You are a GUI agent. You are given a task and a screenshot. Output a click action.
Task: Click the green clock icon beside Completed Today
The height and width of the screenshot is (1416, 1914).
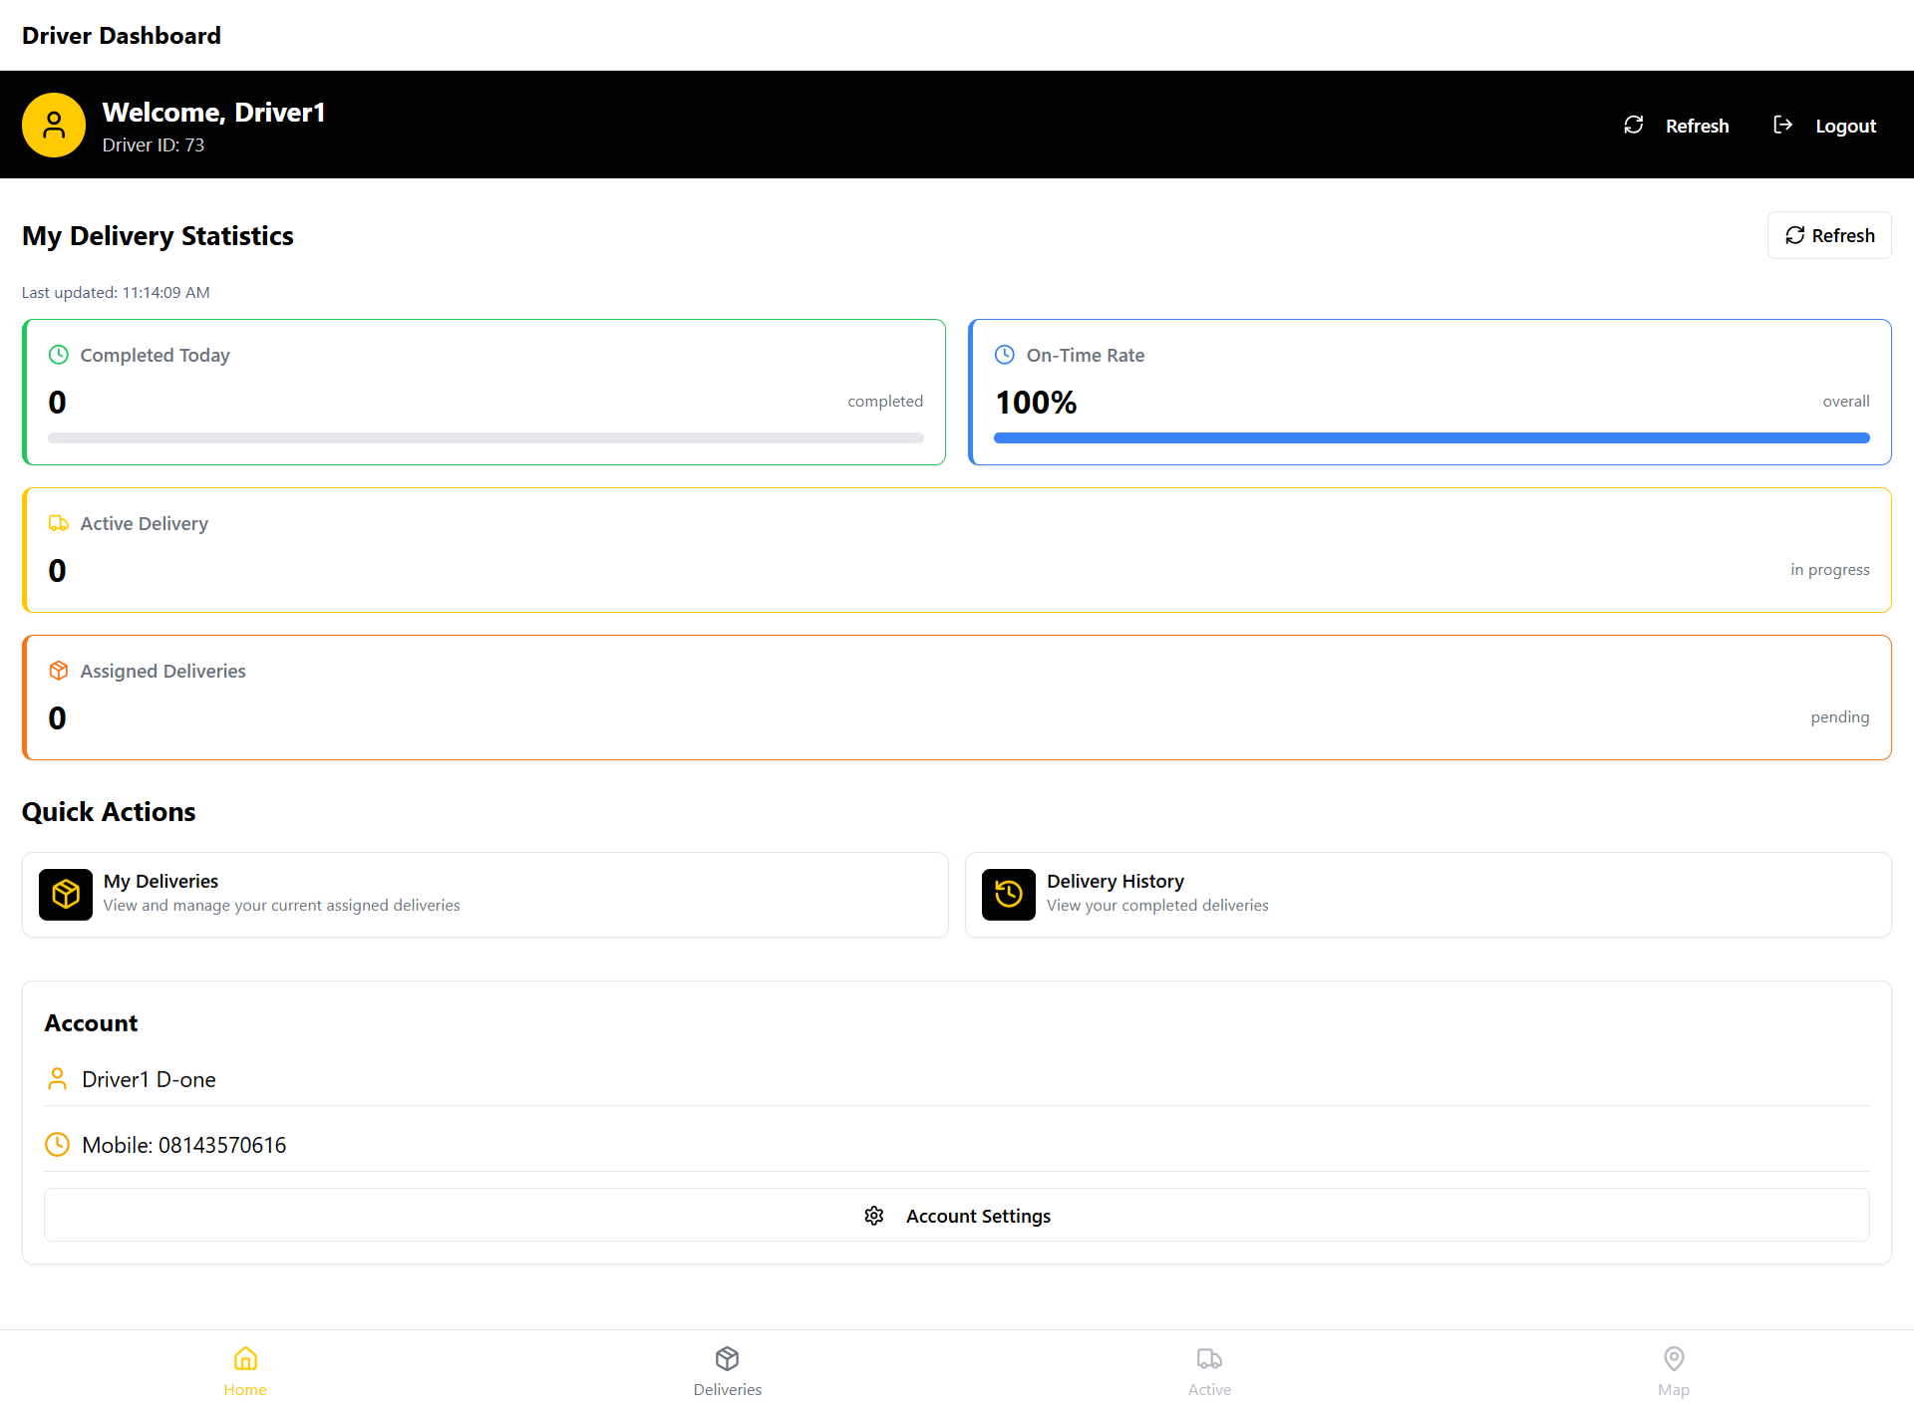coord(59,355)
